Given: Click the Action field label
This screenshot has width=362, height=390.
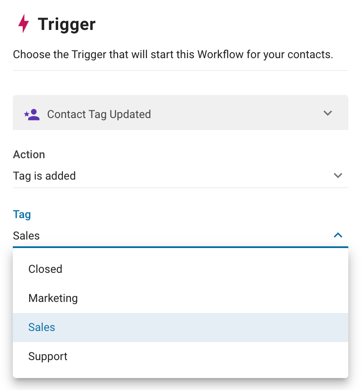Looking at the screenshot, I should pyautogui.click(x=29, y=154).
